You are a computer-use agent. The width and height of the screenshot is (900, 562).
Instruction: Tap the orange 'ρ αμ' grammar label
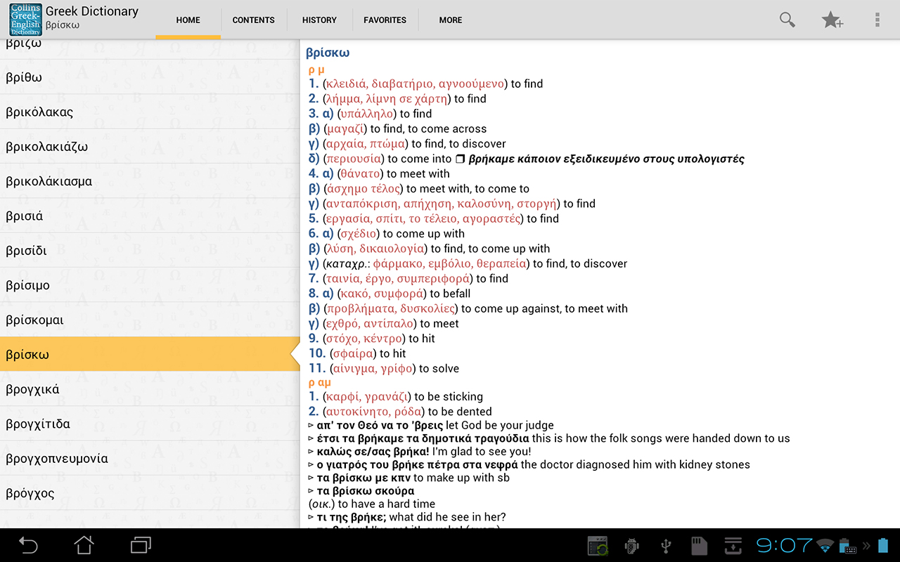(320, 383)
